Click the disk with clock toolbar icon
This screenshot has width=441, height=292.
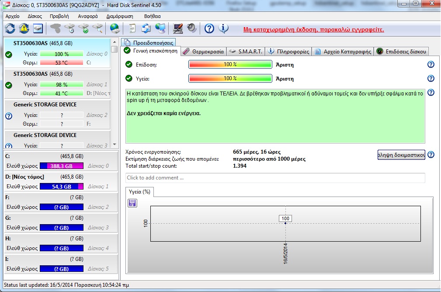click(x=69, y=28)
